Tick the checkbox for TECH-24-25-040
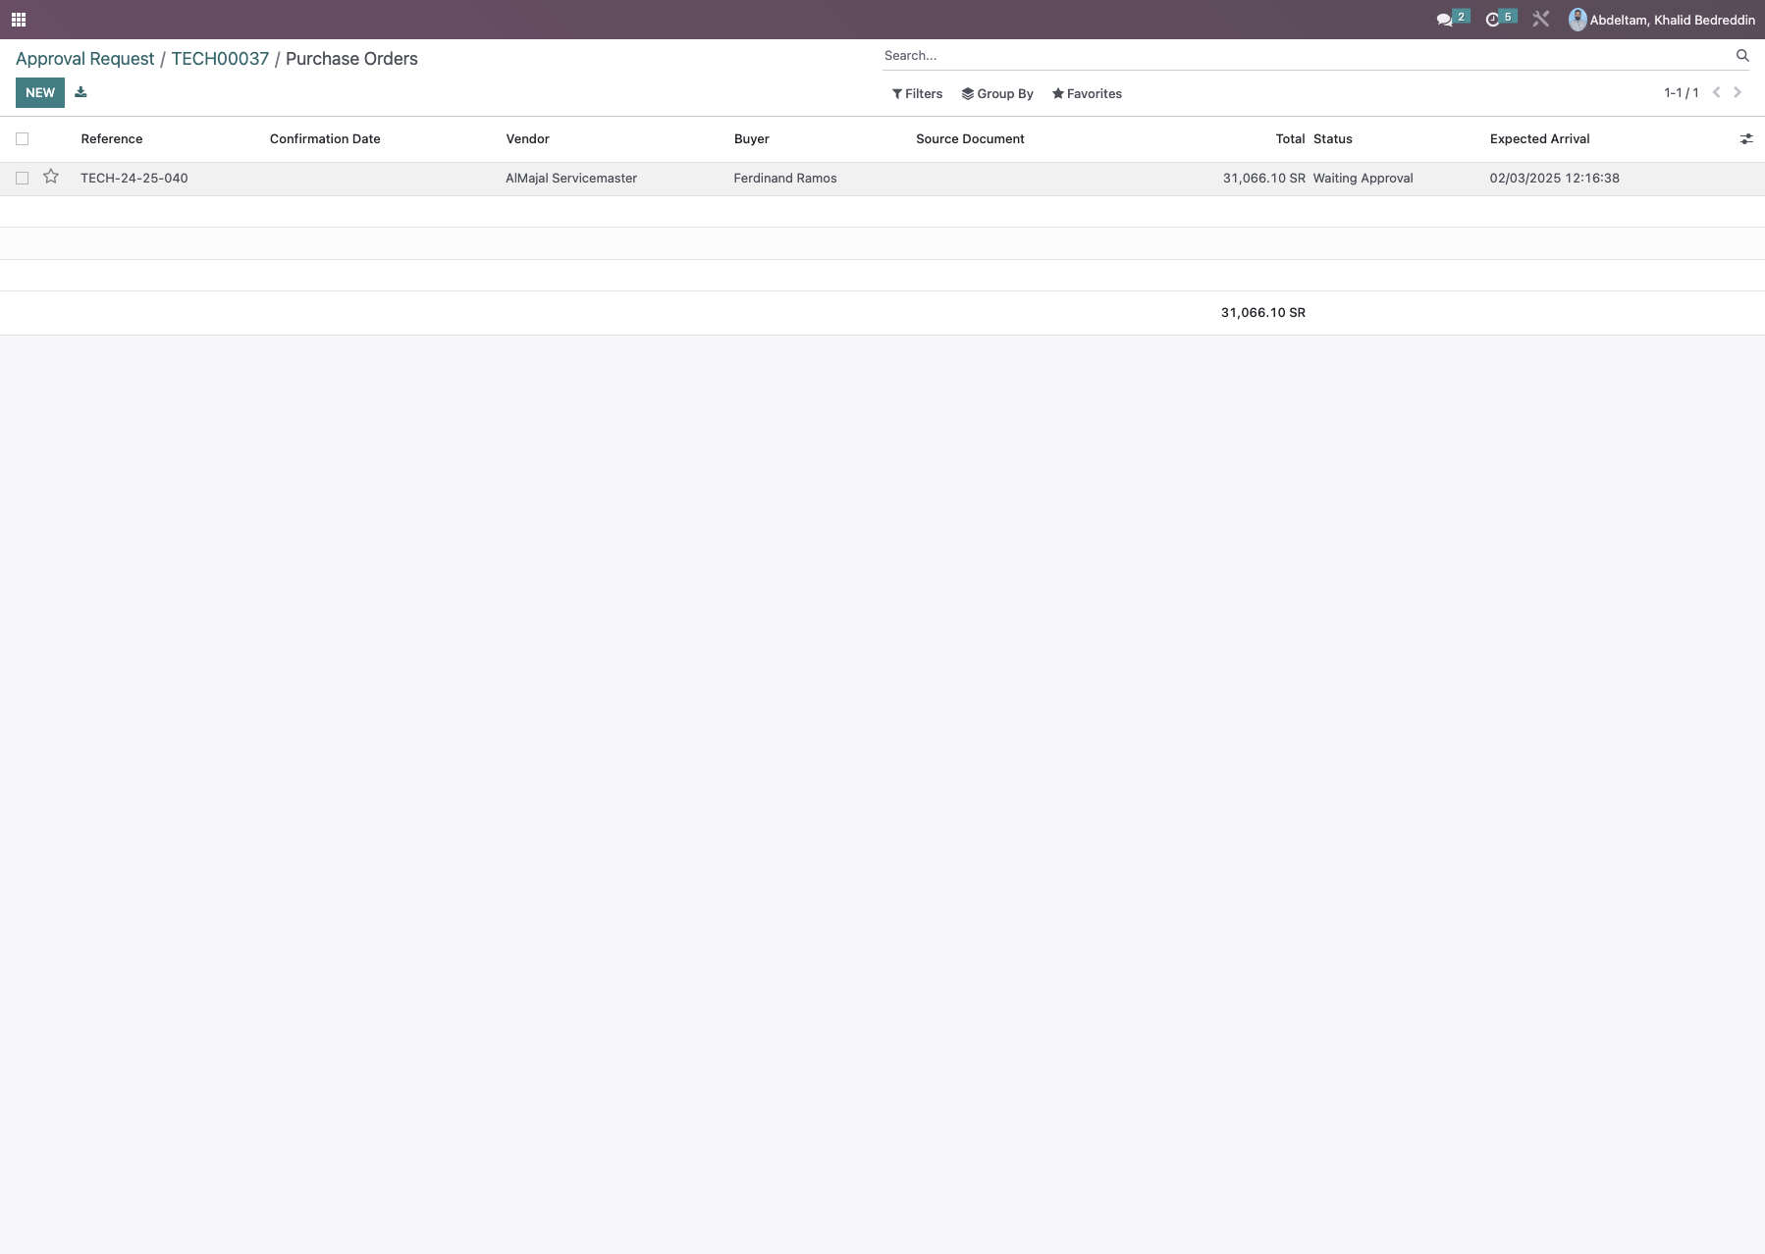The width and height of the screenshot is (1765, 1254). tap(23, 179)
